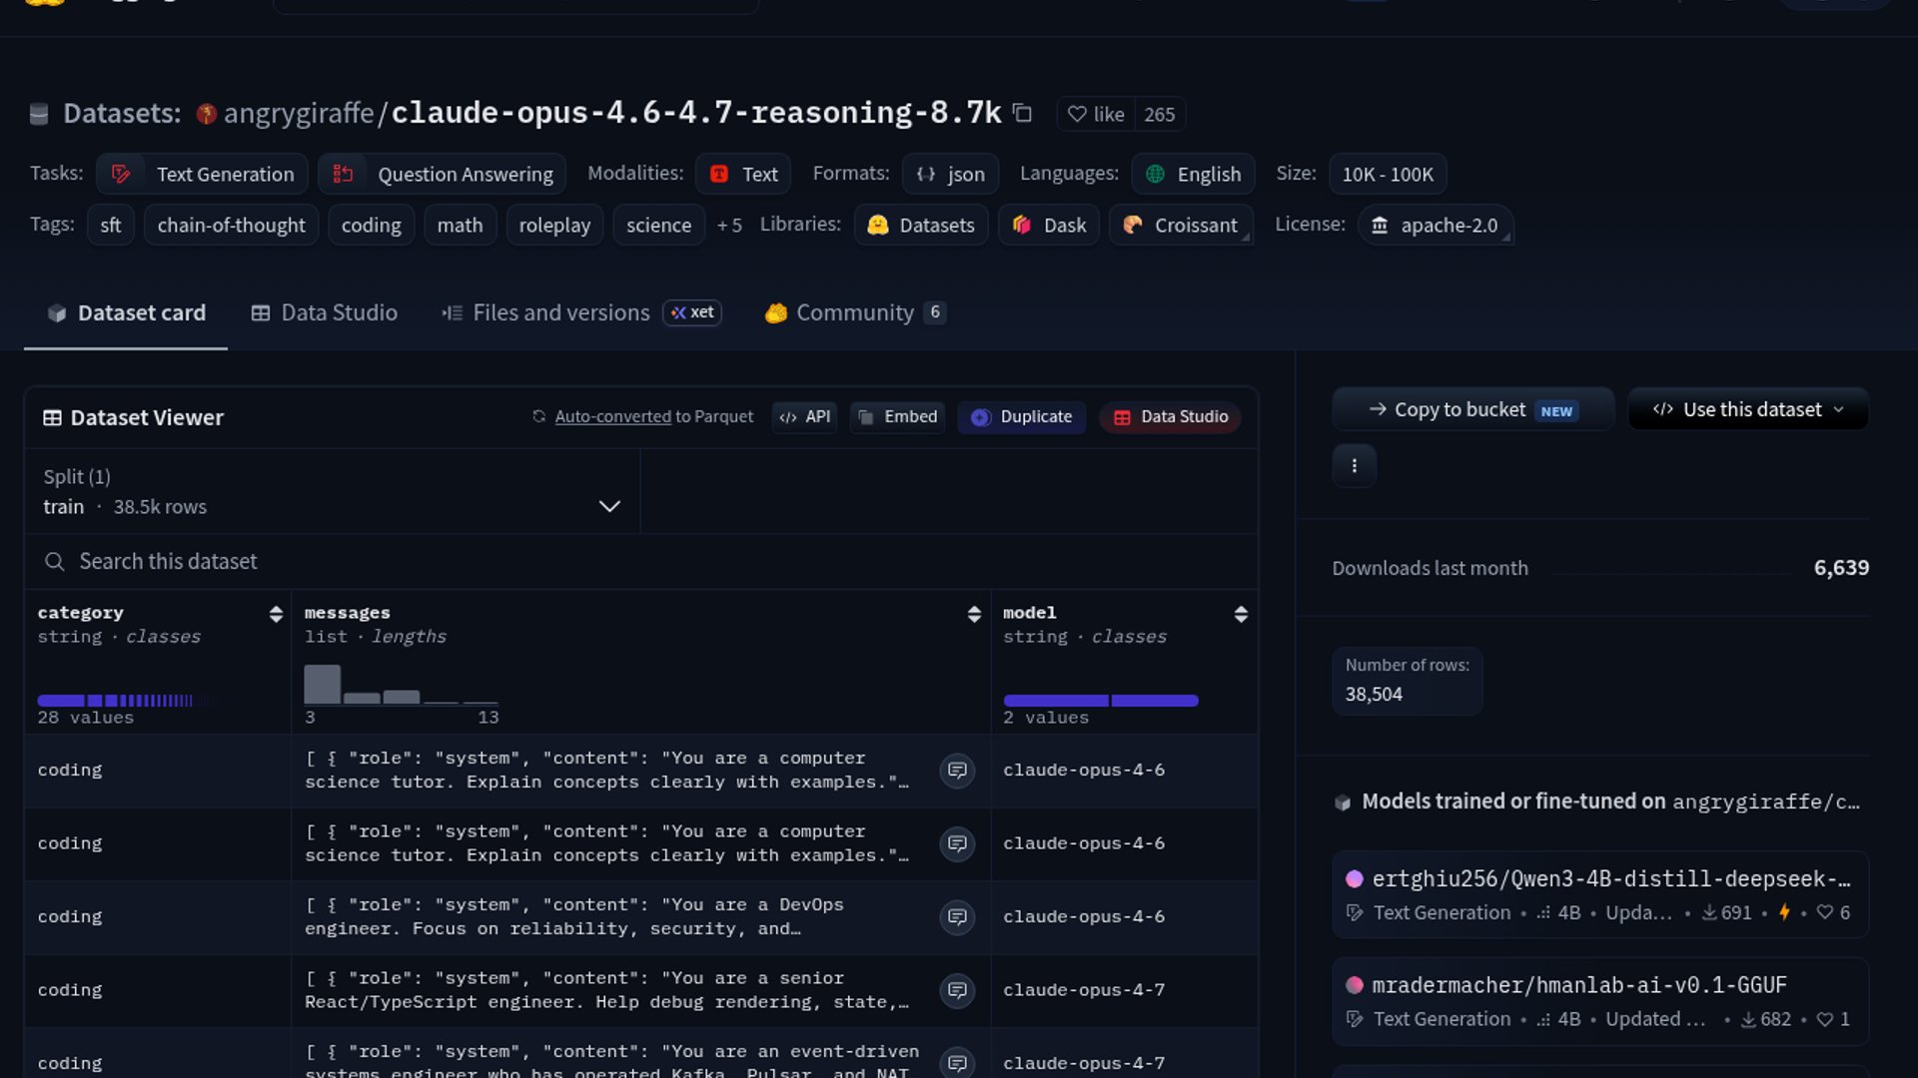Open the Croissant library dropdown

[1181, 225]
